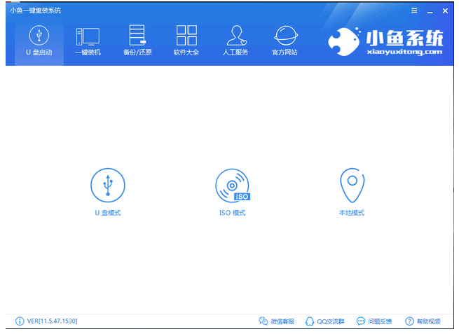Contact 微信客服 in the status bar

click(x=277, y=321)
